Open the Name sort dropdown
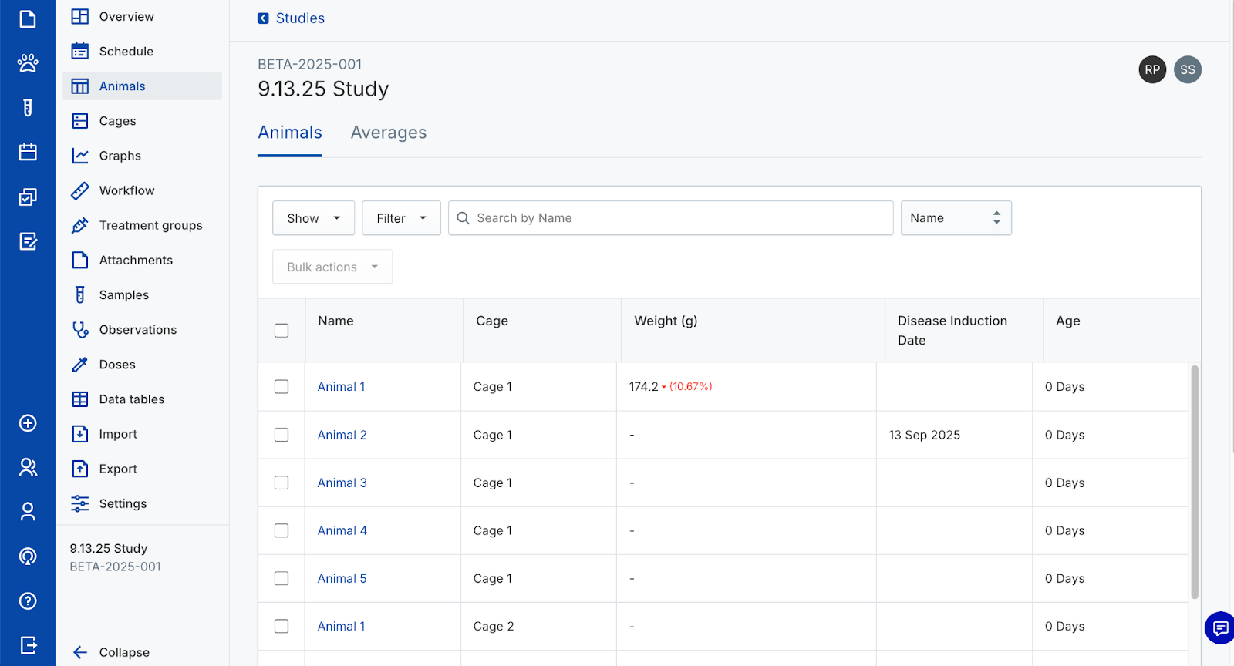1234x666 pixels. coord(956,218)
